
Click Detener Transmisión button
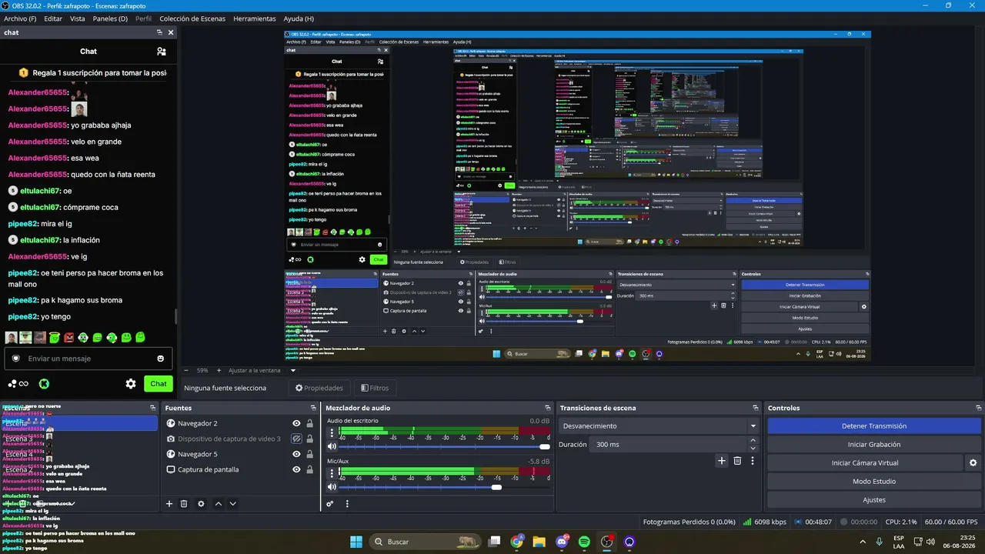[x=874, y=426]
